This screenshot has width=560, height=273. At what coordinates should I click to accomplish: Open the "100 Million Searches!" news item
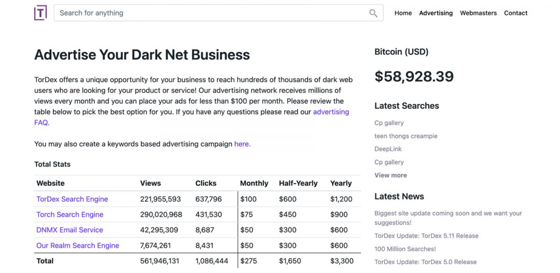(x=405, y=249)
